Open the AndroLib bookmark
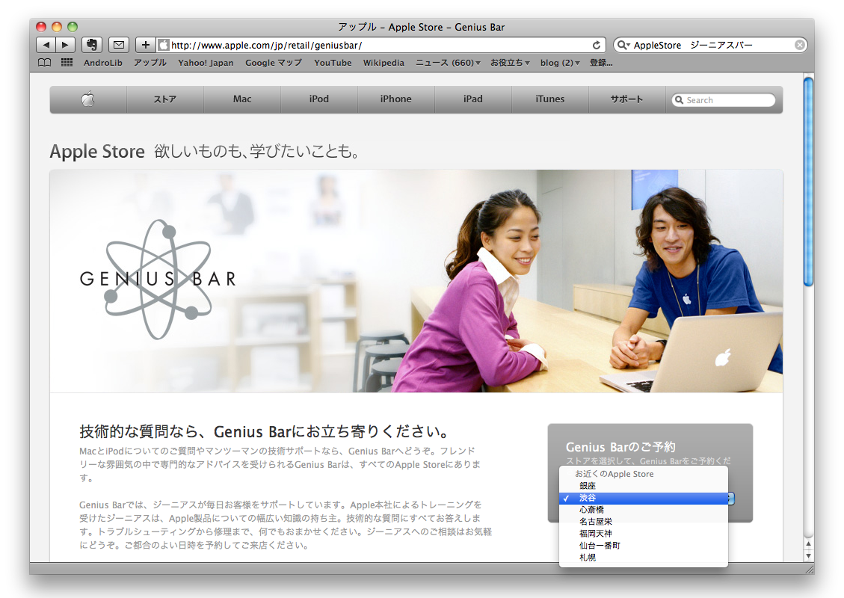Viewport: 844px width, 598px height. pos(103,63)
